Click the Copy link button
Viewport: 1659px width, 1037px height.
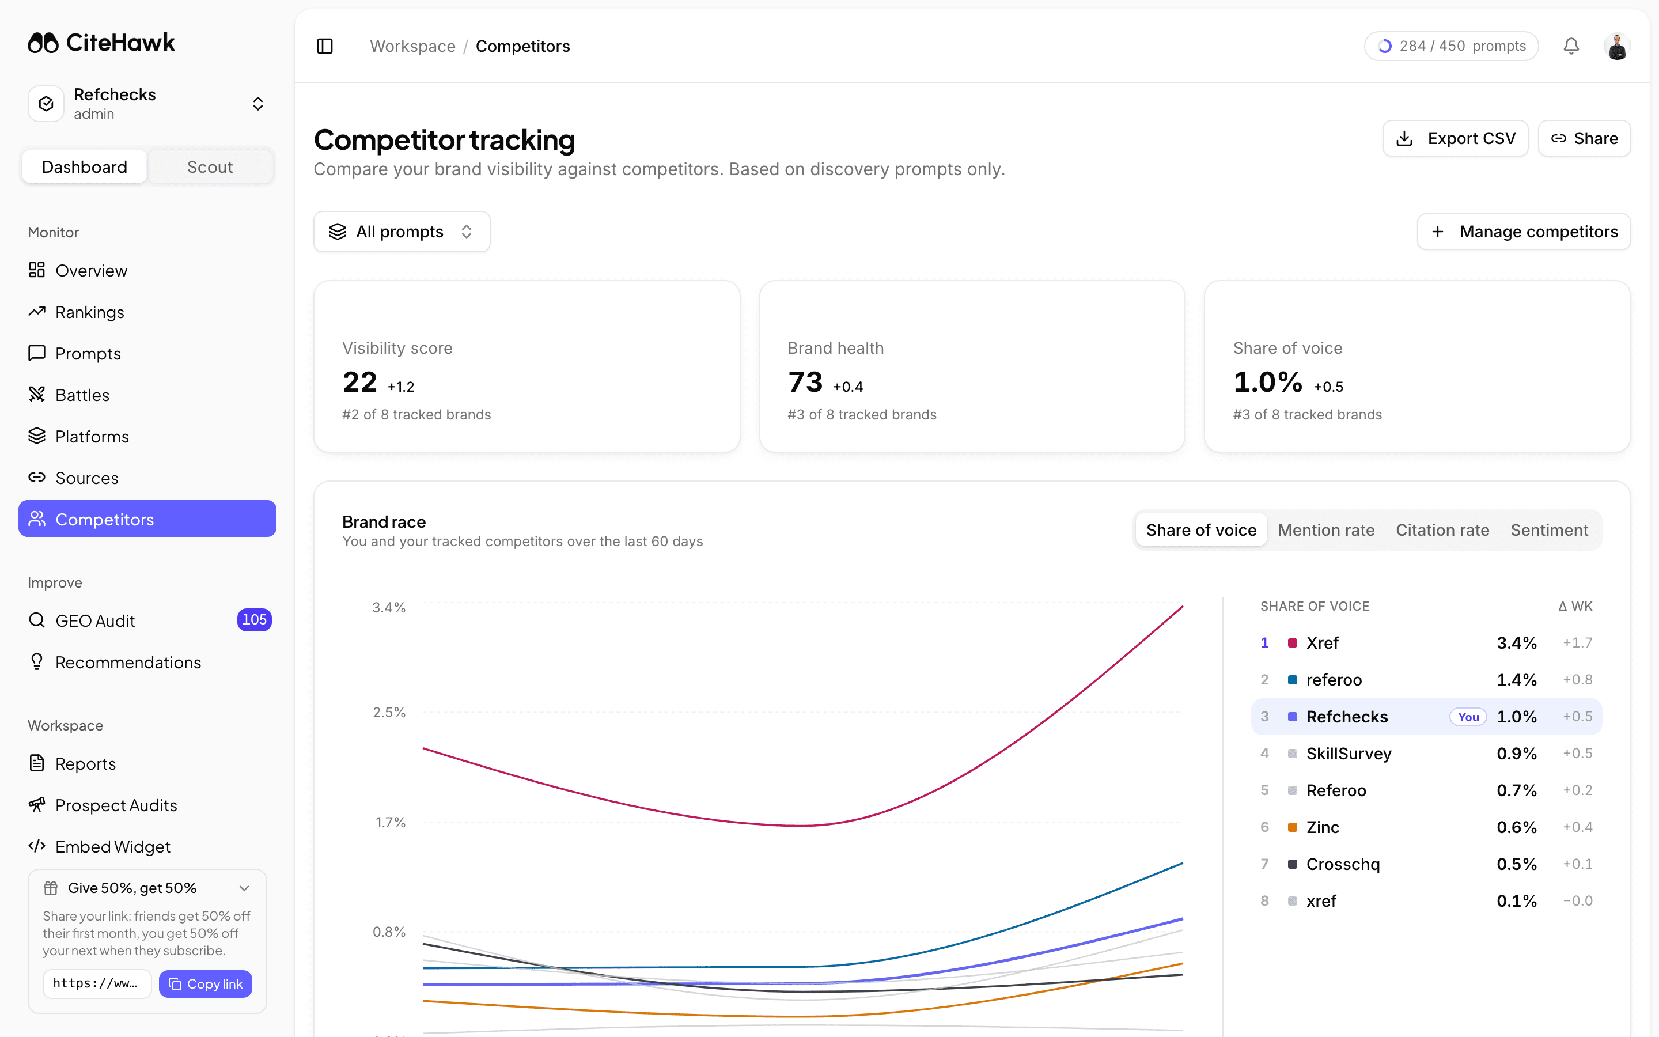pos(206,983)
